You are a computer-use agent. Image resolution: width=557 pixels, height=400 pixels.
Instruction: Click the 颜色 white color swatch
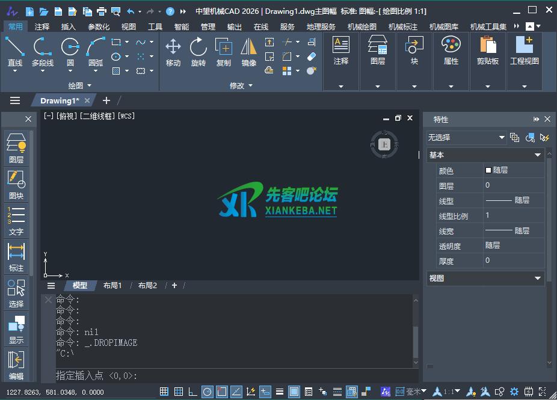488,170
